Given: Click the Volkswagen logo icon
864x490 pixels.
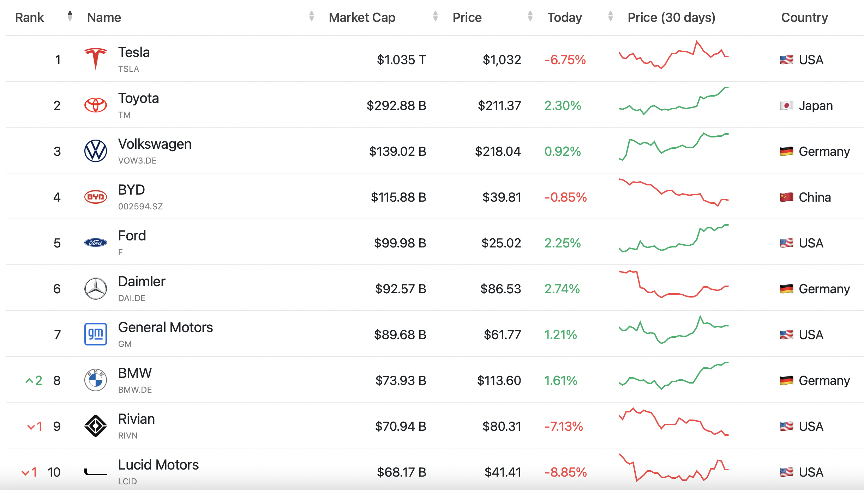Looking at the screenshot, I should coord(95,151).
